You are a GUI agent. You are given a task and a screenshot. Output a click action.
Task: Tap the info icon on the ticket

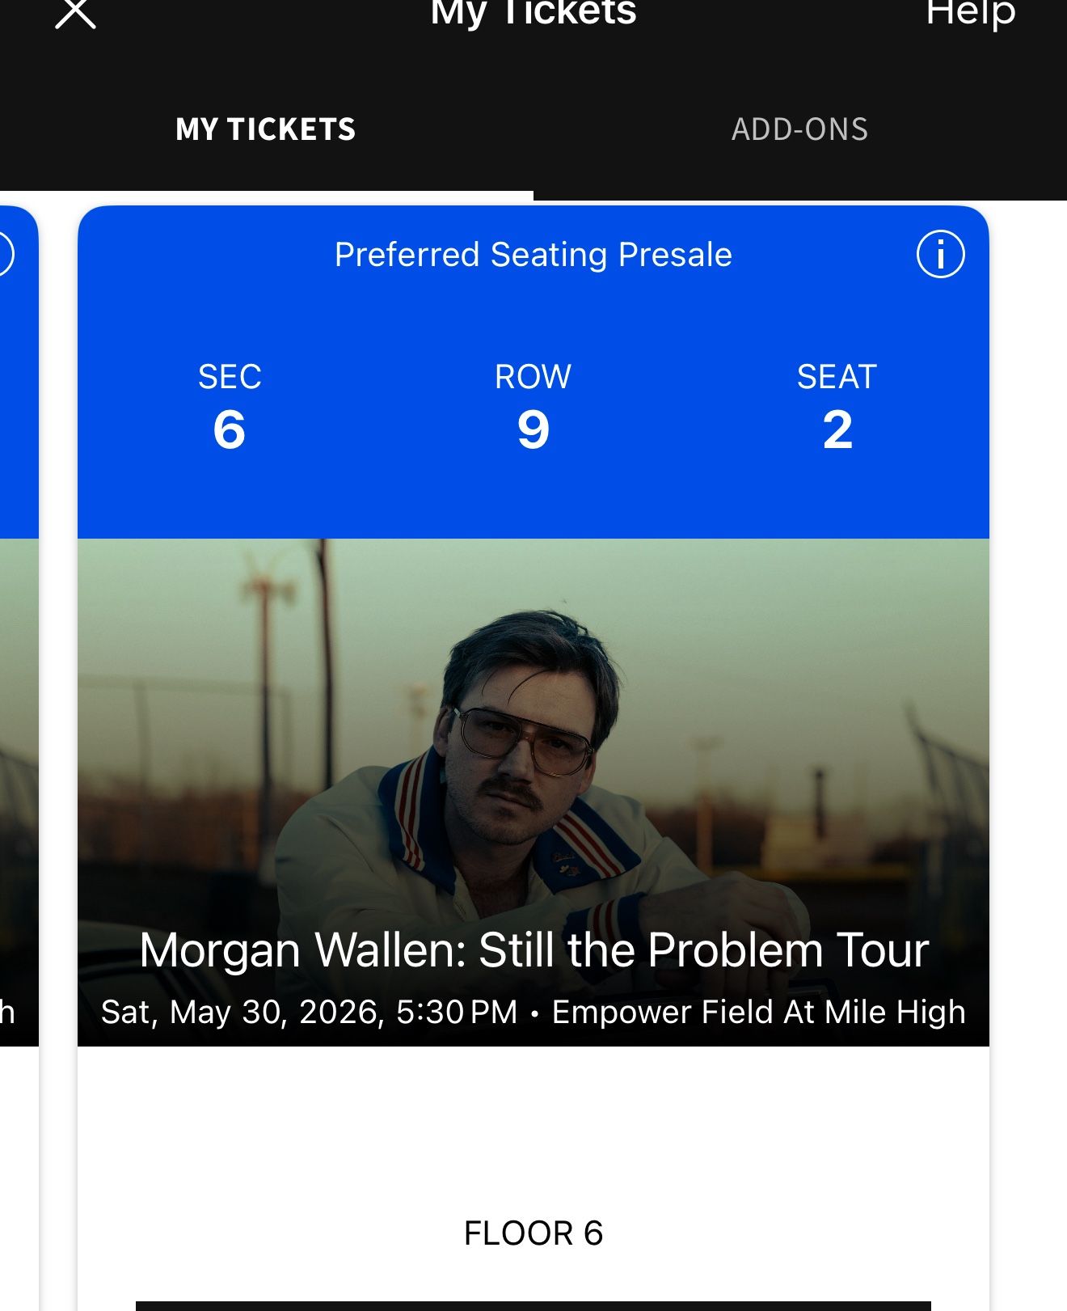click(940, 253)
